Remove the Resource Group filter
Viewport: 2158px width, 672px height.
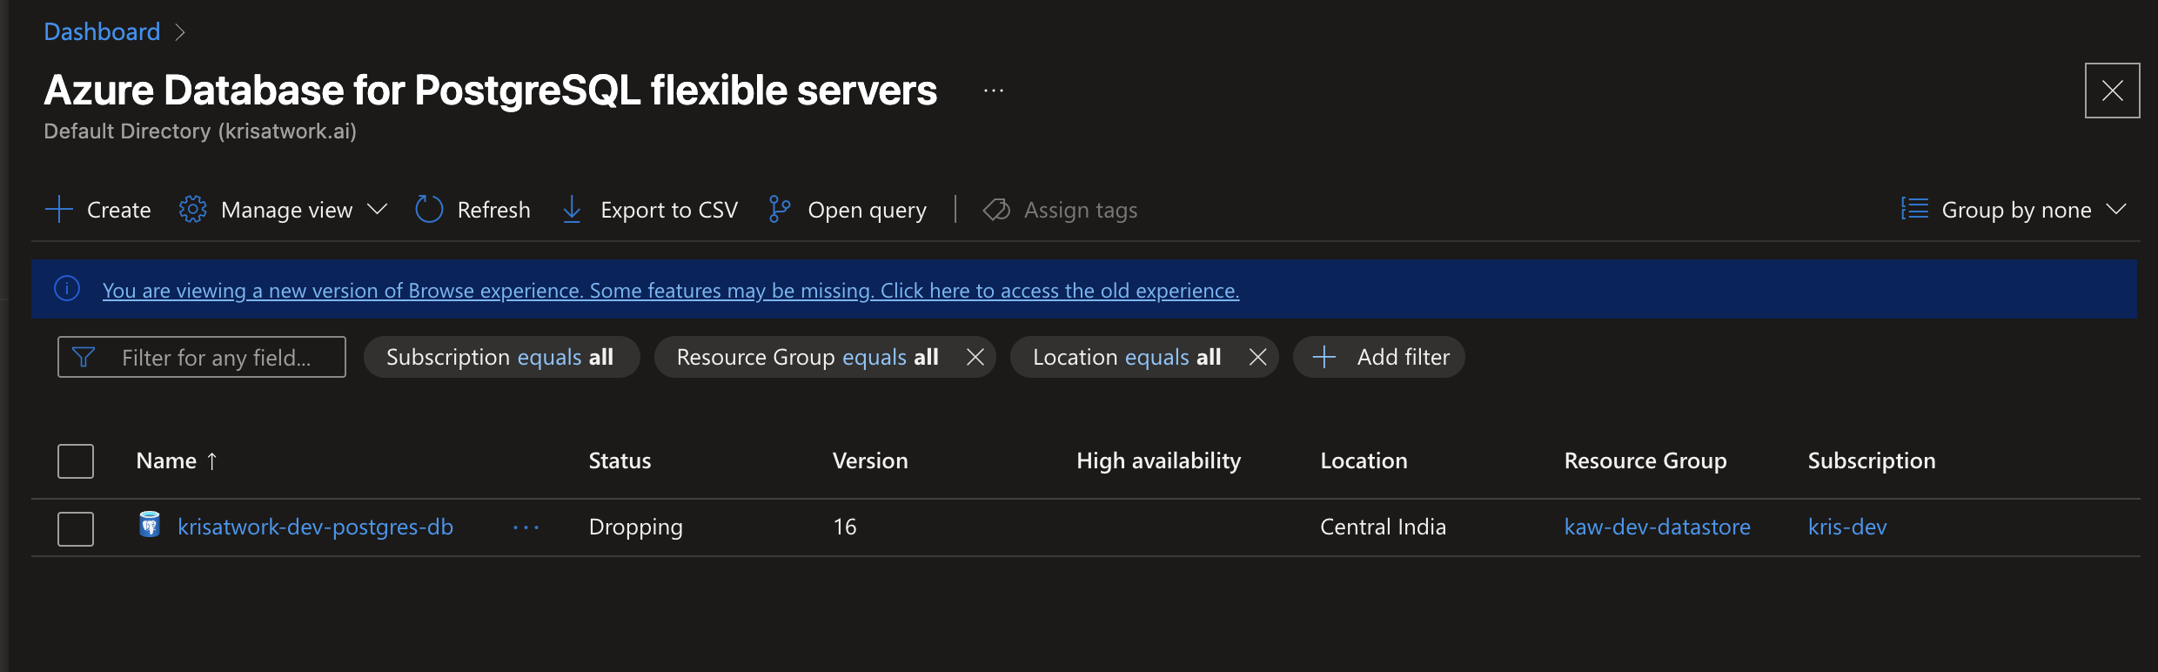975,357
